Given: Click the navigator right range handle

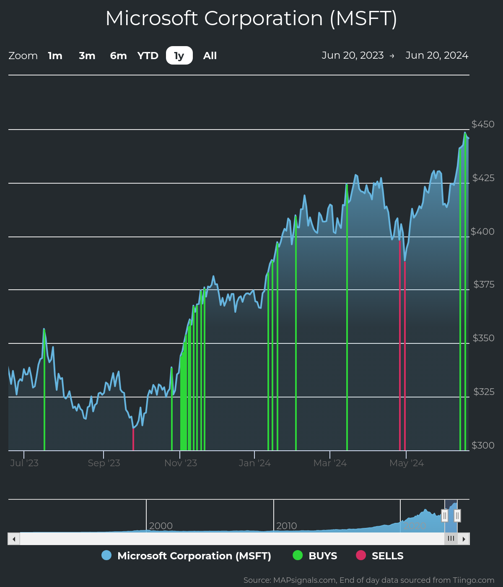Looking at the screenshot, I should click(x=457, y=515).
